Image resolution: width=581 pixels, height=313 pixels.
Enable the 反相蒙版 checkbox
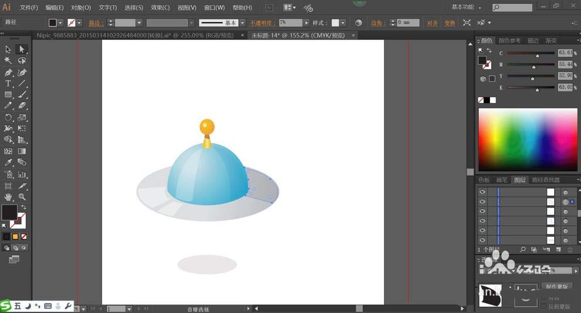[543, 307]
